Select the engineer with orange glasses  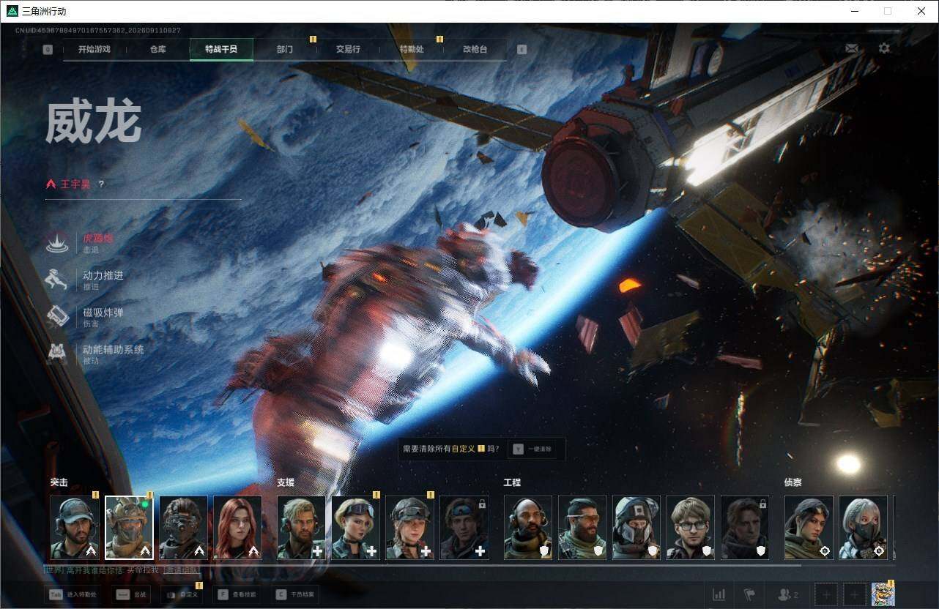pos(582,528)
